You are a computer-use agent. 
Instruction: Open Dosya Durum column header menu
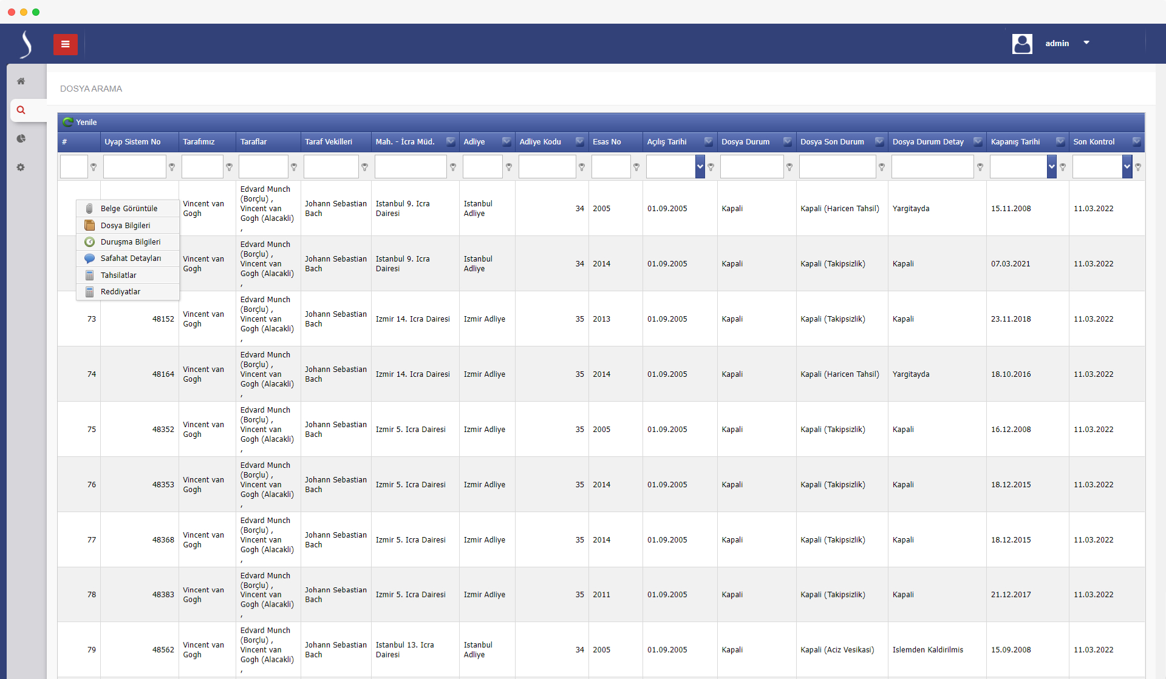tap(787, 141)
